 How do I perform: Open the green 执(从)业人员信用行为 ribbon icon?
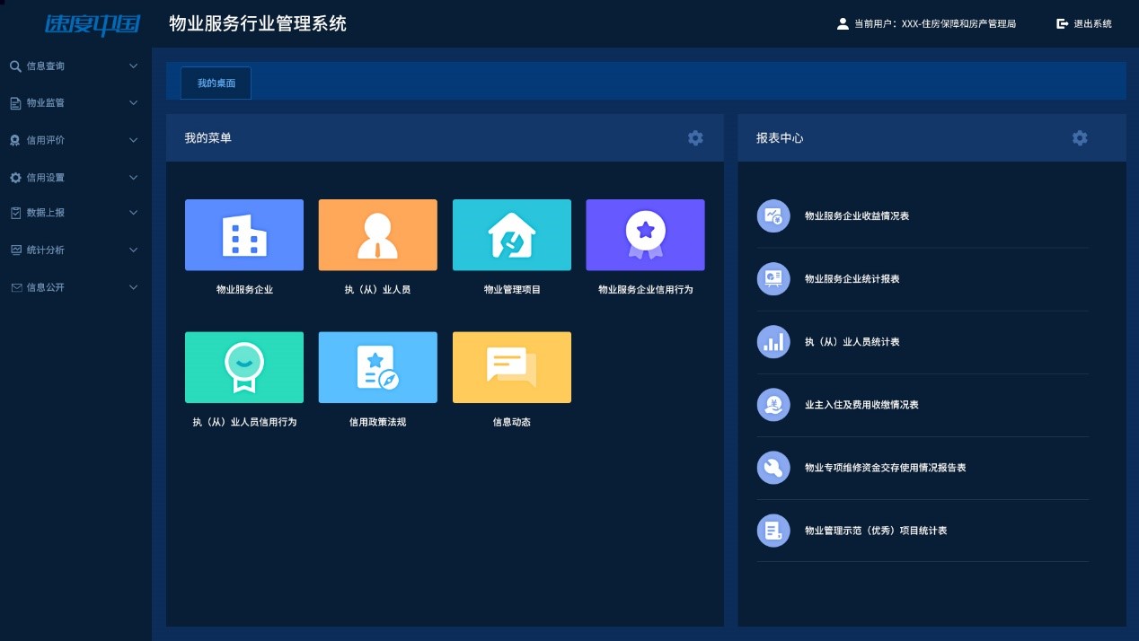[x=243, y=367]
